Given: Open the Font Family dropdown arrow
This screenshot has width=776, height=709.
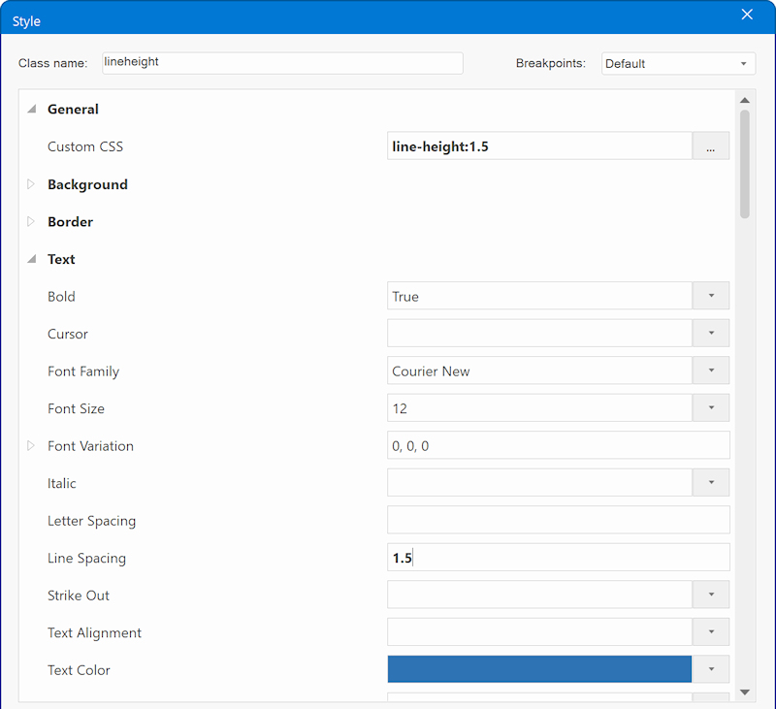Looking at the screenshot, I should tap(710, 371).
